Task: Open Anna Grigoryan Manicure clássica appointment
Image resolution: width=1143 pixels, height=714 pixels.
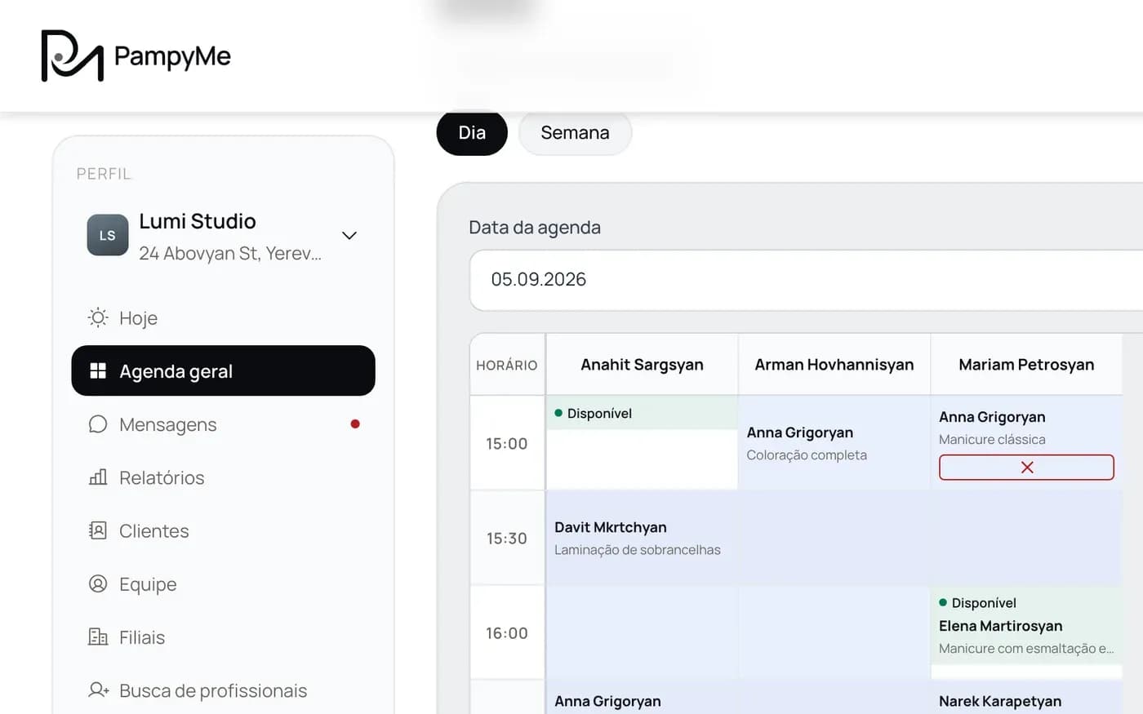Action: click(x=1026, y=428)
